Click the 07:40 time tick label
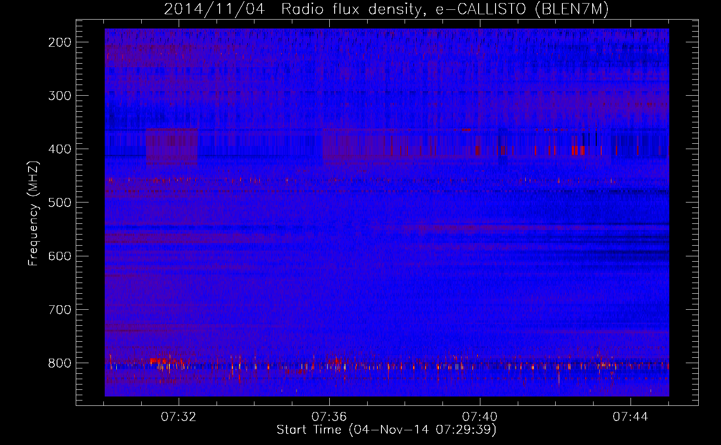 pos(480,417)
